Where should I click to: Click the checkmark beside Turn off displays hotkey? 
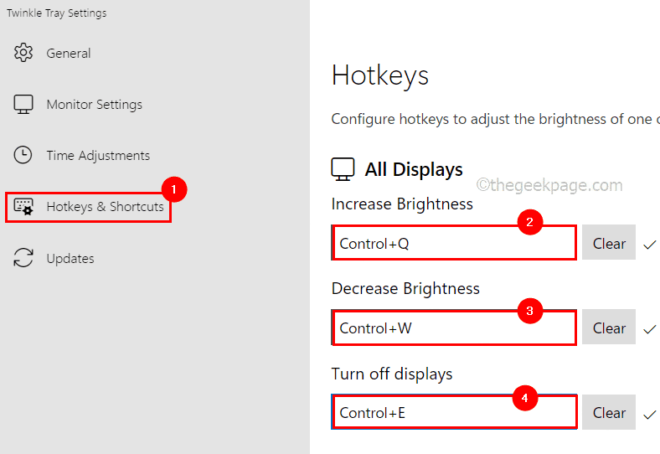click(649, 414)
